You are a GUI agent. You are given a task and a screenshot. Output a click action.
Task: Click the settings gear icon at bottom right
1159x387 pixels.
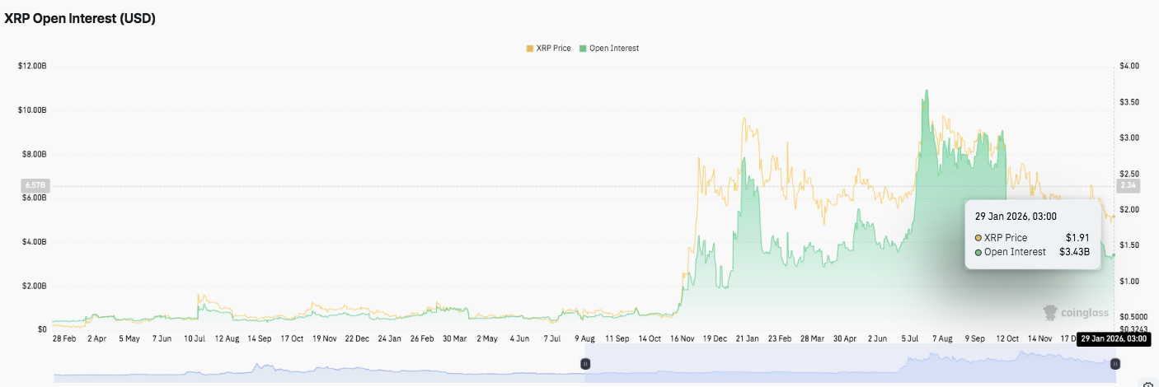[1148, 384]
